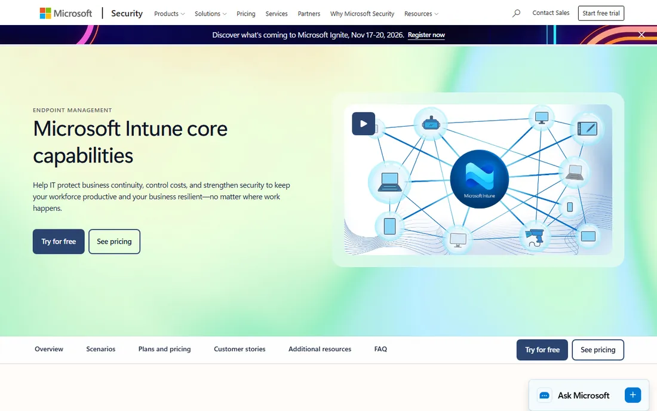The height and width of the screenshot is (411, 657).
Task: Click the Ask Microsoft label
Action: 584,395
